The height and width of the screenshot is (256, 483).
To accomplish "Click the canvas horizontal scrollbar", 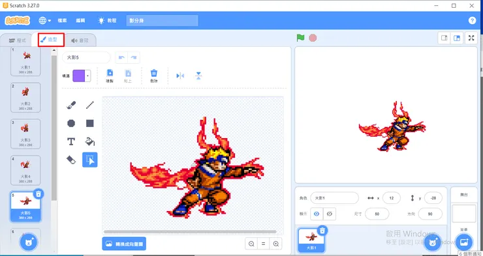I will [x=190, y=232].
